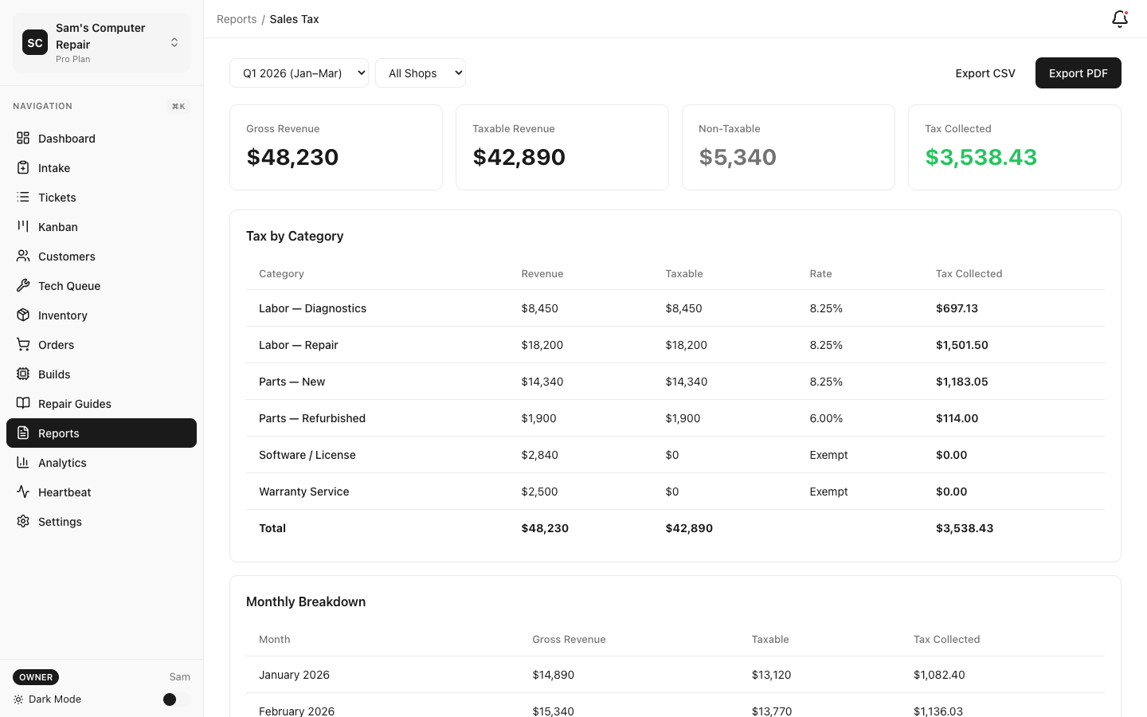Navigate to Repair Guides menu item

pyautogui.click(x=75, y=404)
